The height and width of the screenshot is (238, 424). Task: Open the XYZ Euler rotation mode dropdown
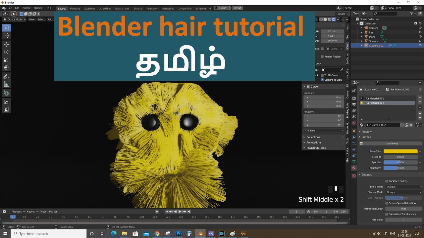click(x=324, y=131)
